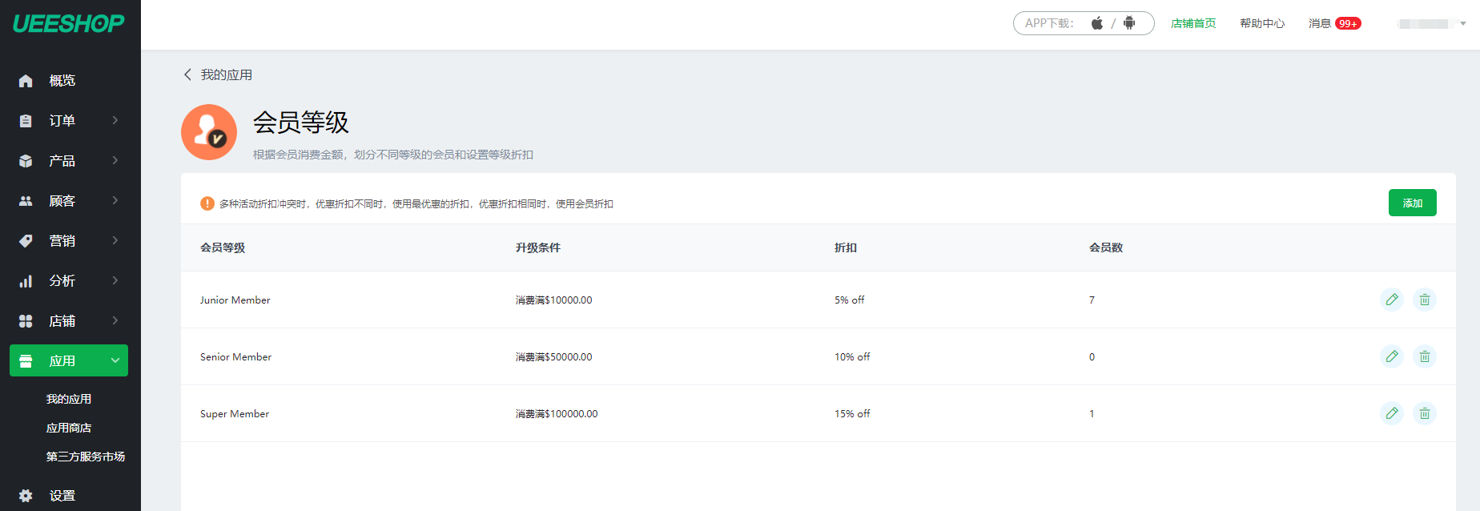Delete the Senior Member level

click(1425, 356)
